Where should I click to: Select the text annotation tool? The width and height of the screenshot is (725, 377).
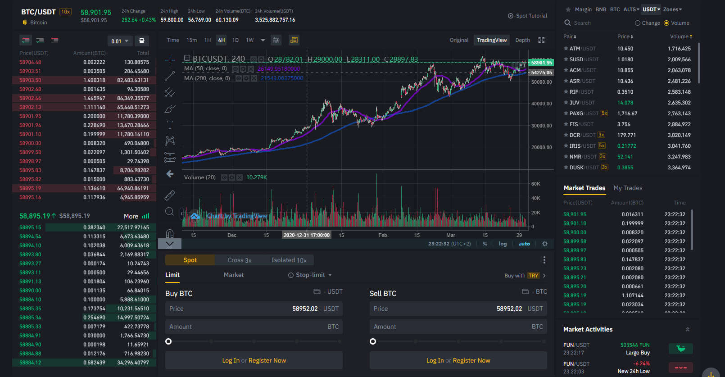tap(170, 125)
